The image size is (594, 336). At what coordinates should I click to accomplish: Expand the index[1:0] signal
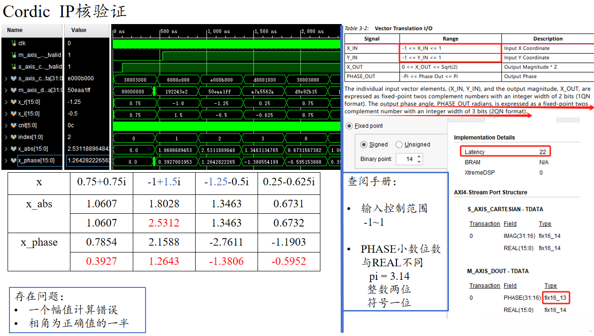tap(6, 137)
